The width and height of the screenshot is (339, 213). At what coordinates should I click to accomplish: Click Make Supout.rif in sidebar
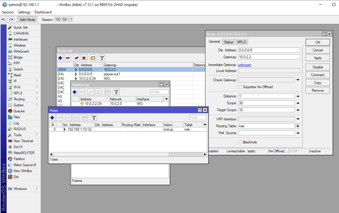(x=25, y=165)
